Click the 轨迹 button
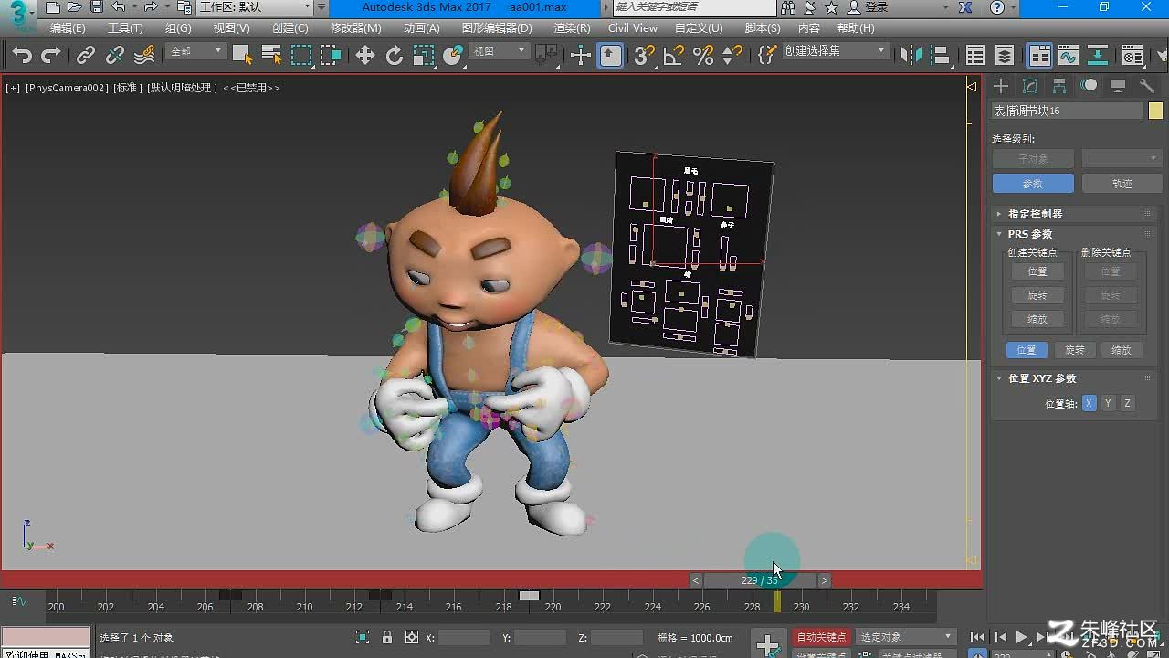 click(x=1122, y=184)
